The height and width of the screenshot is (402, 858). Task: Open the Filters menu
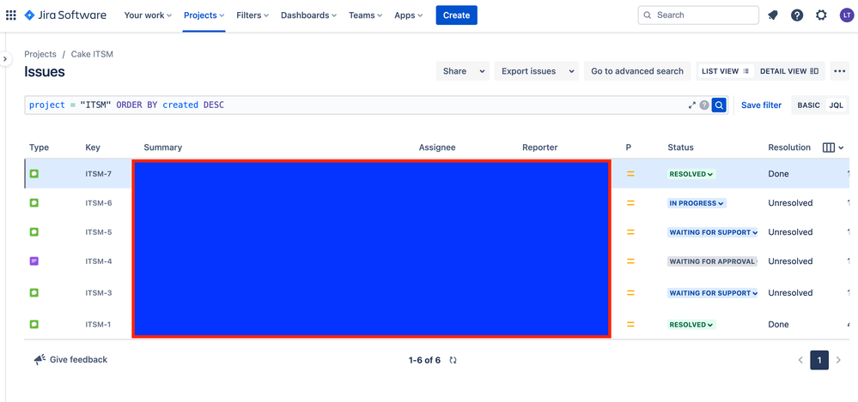pos(253,15)
